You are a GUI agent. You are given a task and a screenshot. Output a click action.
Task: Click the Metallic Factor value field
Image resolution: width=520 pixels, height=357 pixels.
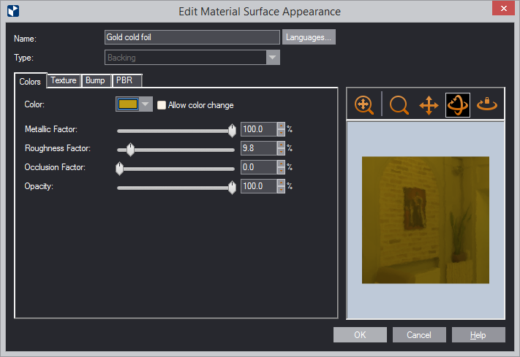pos(259,129)
